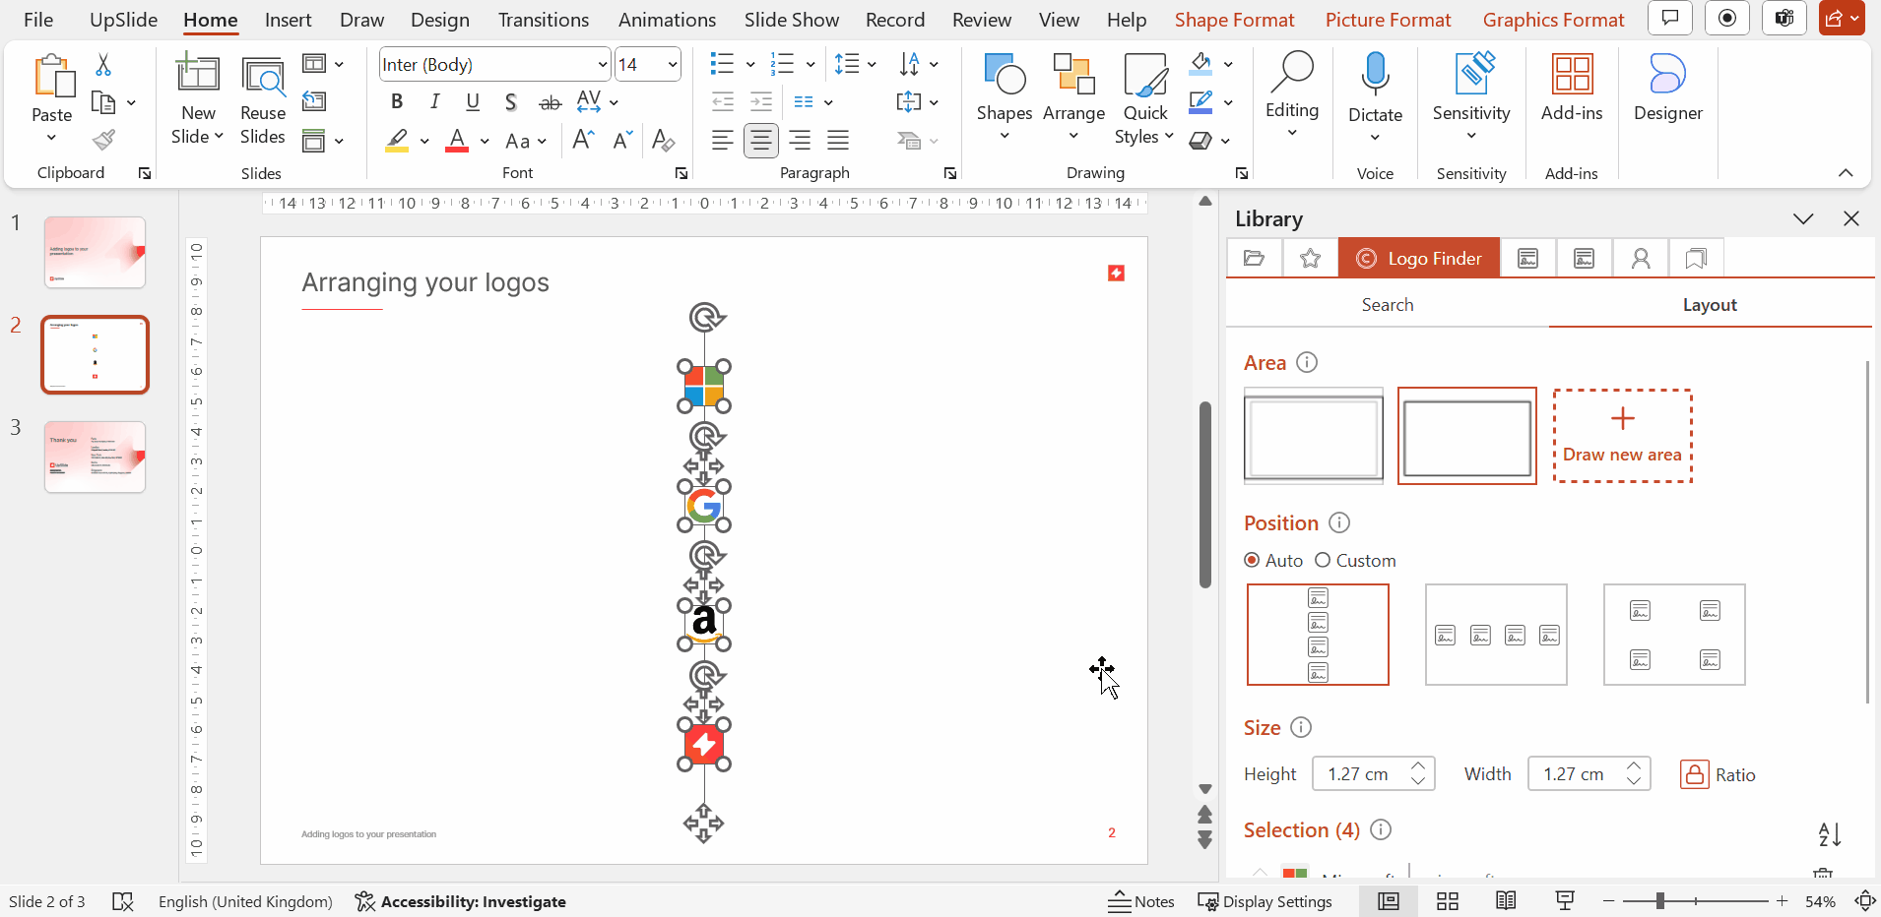The width and height of the screenshot is (1881, 917).
Task: Select slide 3 thumbnail
Action: [95, 457]
